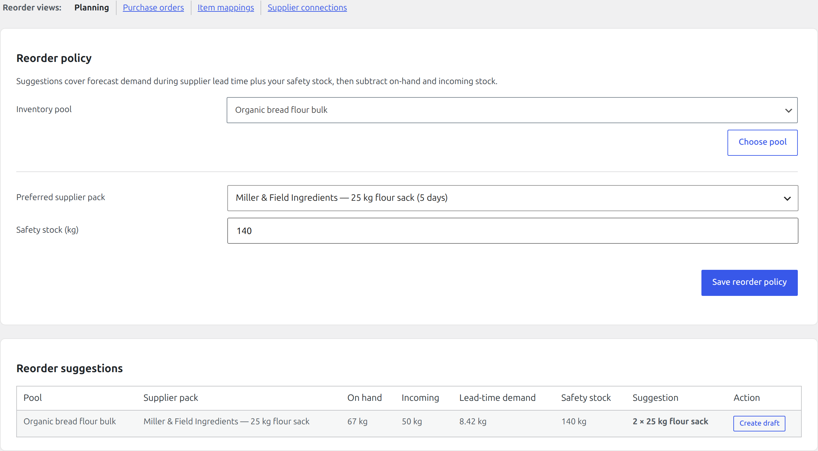Open the Inventory pool dropdown
818x451 pixels.
click(x=512, y=110)
